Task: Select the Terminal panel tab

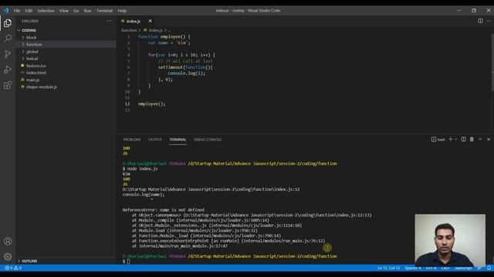Action: (x=178, y=139)
